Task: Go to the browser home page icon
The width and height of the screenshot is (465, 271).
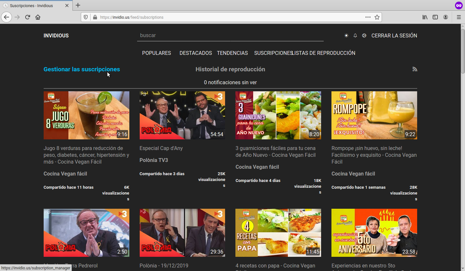Action: (38, 17)
